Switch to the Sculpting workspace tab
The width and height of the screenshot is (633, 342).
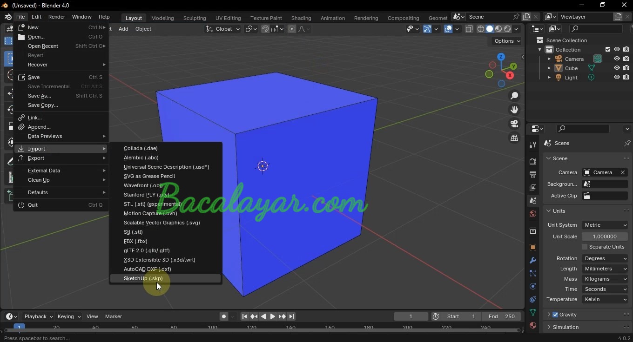pyautogui.click(x=195, y=18)
